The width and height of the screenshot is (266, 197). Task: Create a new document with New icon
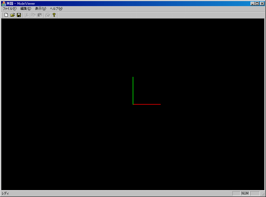click(x=6, y=15)
